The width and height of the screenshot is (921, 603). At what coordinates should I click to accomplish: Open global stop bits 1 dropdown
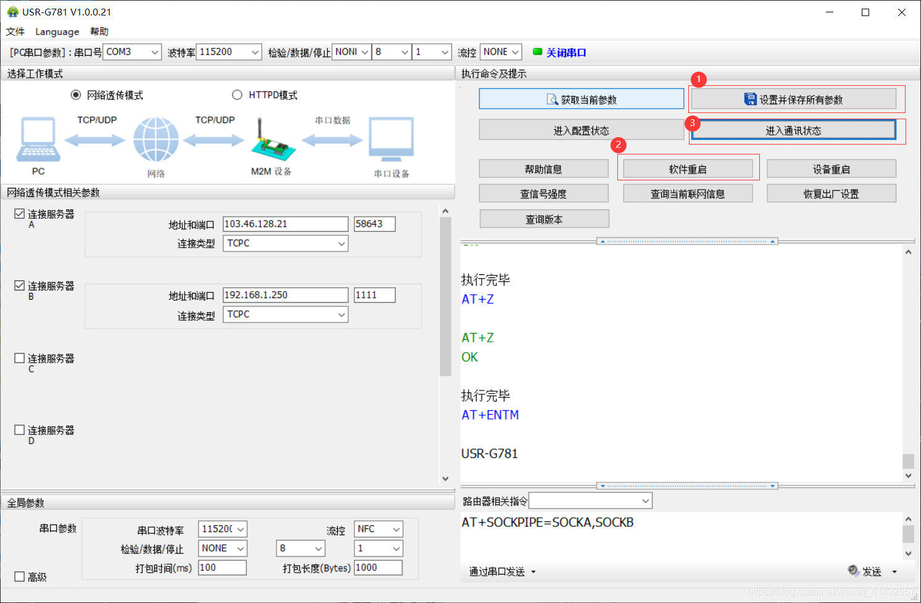378,548
